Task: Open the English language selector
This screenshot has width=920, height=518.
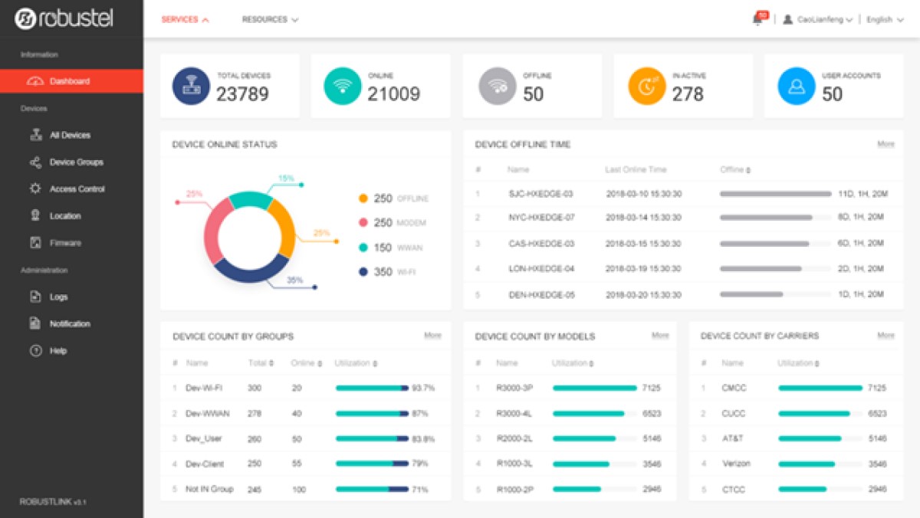Action: pyautogui.click(x=884, y=20)
